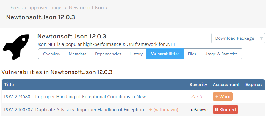Click the Download Package button
Screen dimensions: 266x123
[234, 38]
